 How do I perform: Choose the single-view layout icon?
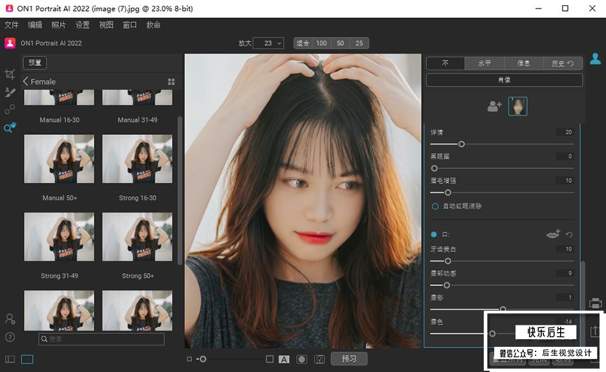pos(27,359)
